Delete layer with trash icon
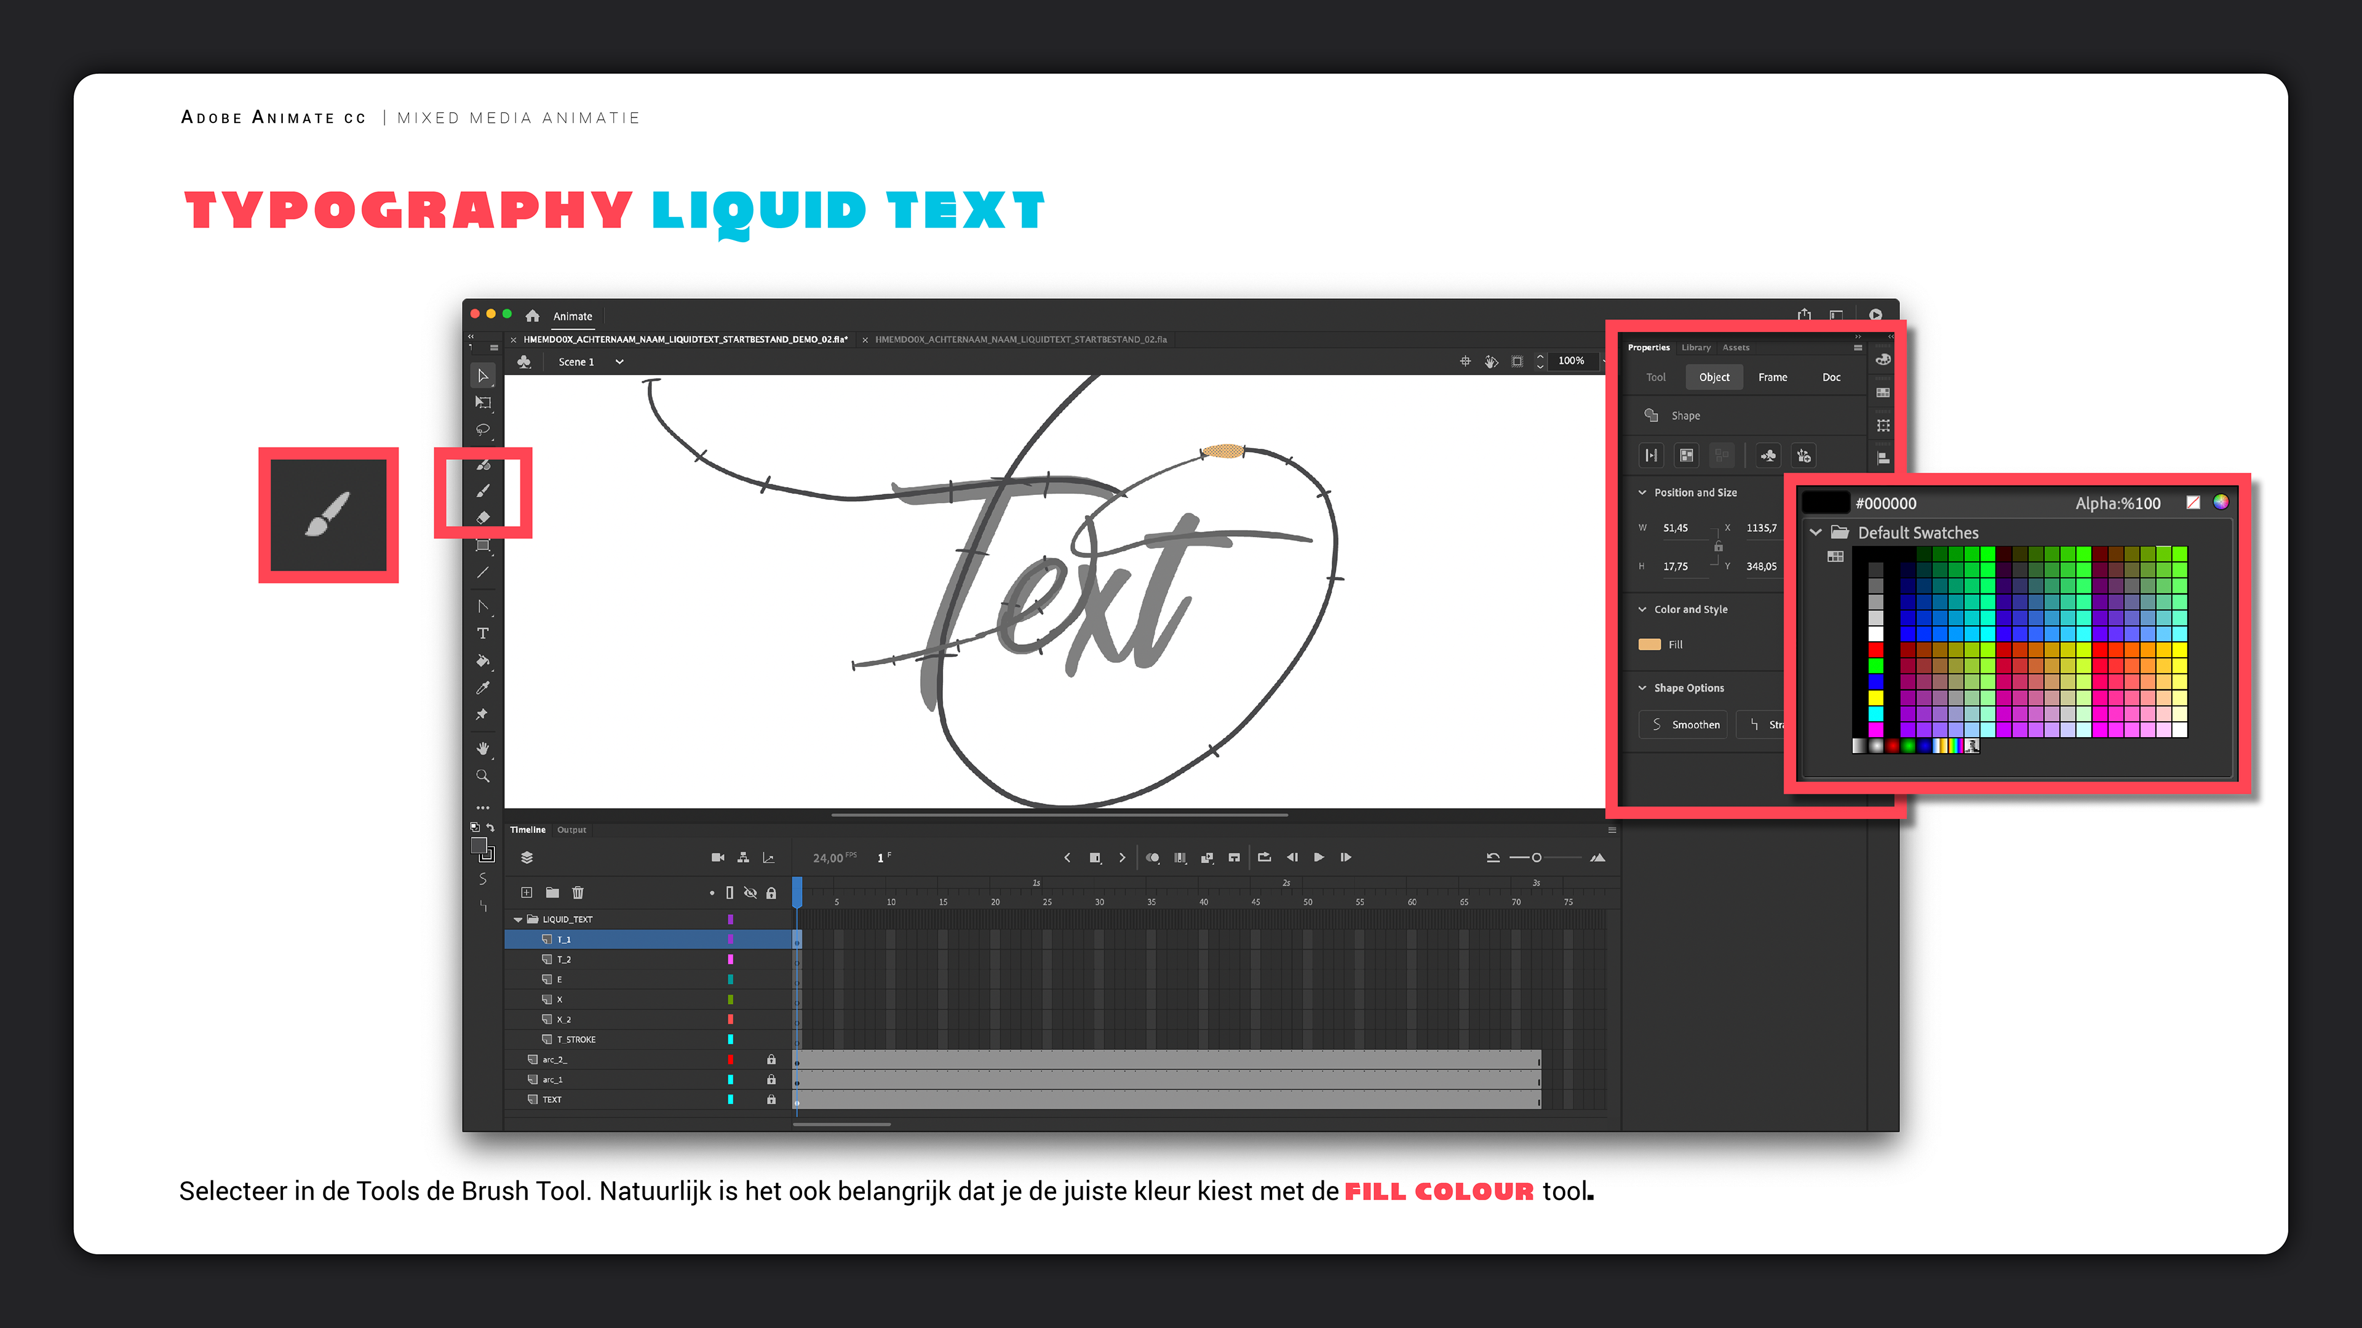Viewport: 2362px width, 1328px height. point(578,893)
